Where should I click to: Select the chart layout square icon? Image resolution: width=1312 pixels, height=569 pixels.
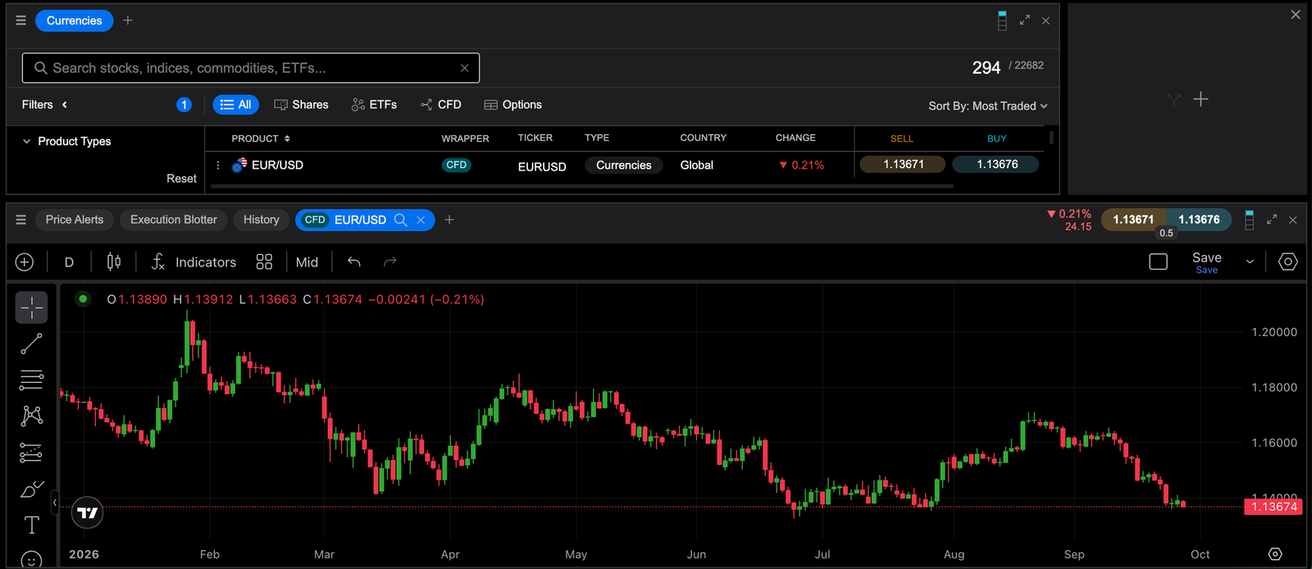[x=1158, y=262]
